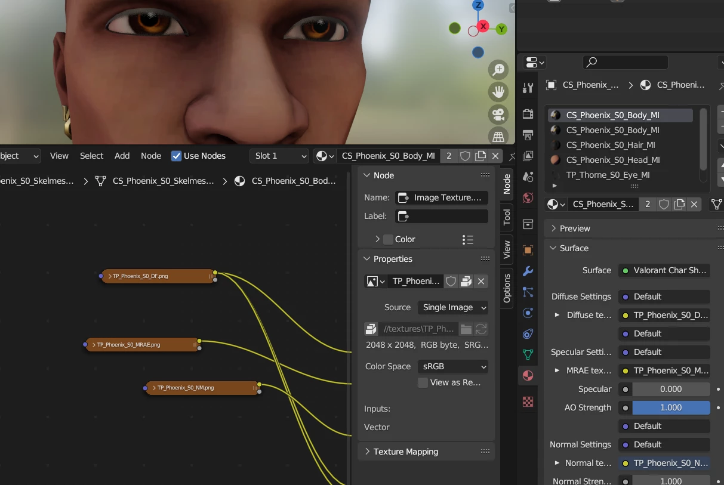Open the Color Space sRGB dropdown

click(453, 366)
